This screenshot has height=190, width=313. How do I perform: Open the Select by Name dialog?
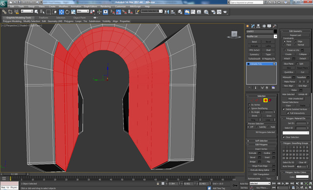42,12
